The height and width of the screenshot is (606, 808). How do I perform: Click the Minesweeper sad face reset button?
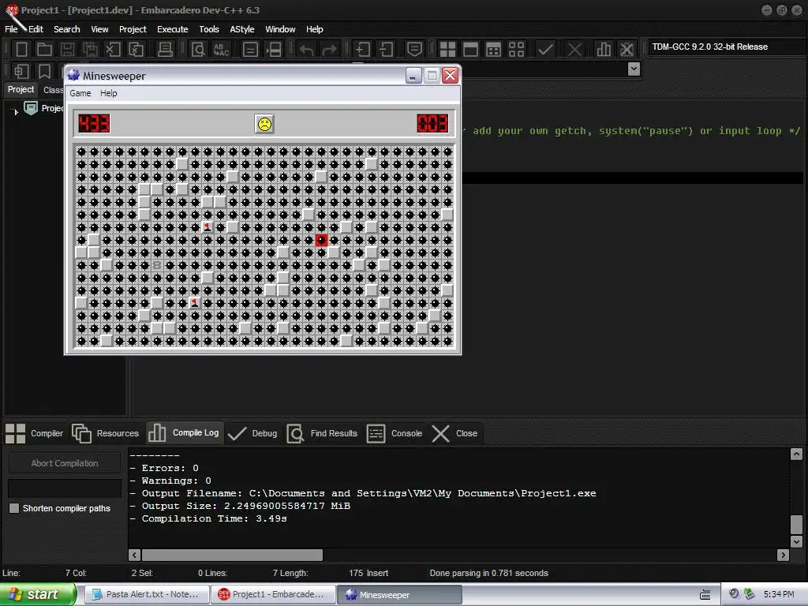tap(264, 124)
